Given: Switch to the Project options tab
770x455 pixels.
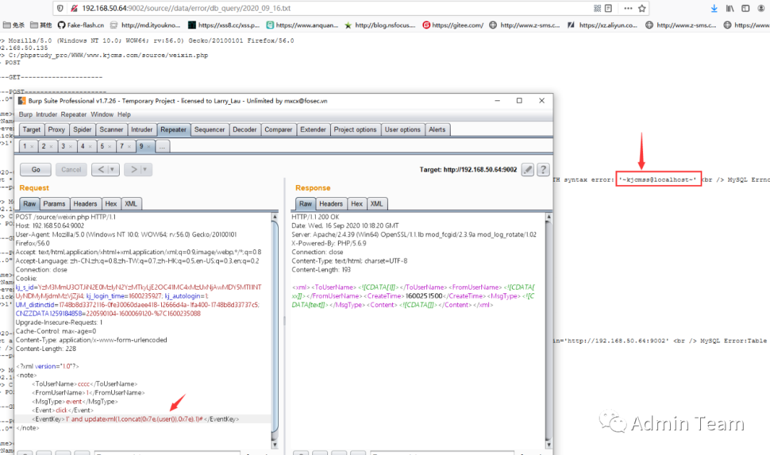Looking at the screenshot, I should [x=355, y=130].
